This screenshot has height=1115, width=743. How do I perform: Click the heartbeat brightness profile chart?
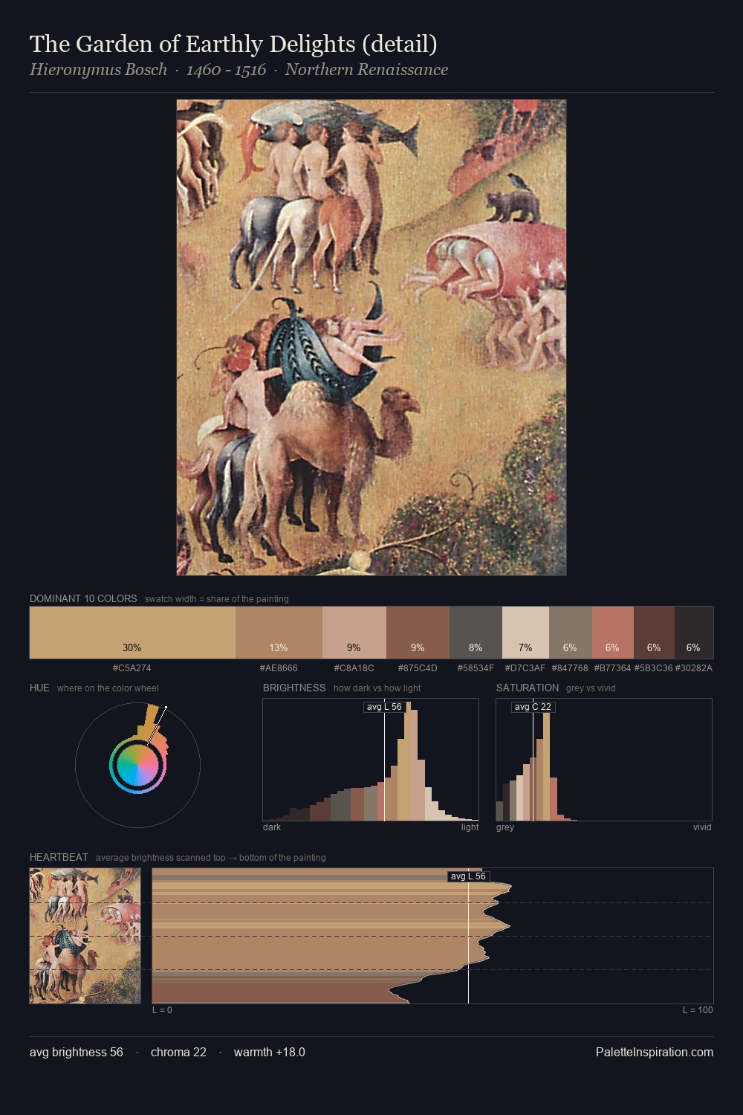coord(433,936)
